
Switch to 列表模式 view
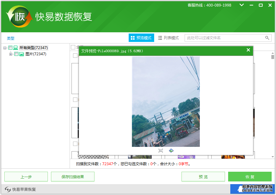[x=168, y=38]
